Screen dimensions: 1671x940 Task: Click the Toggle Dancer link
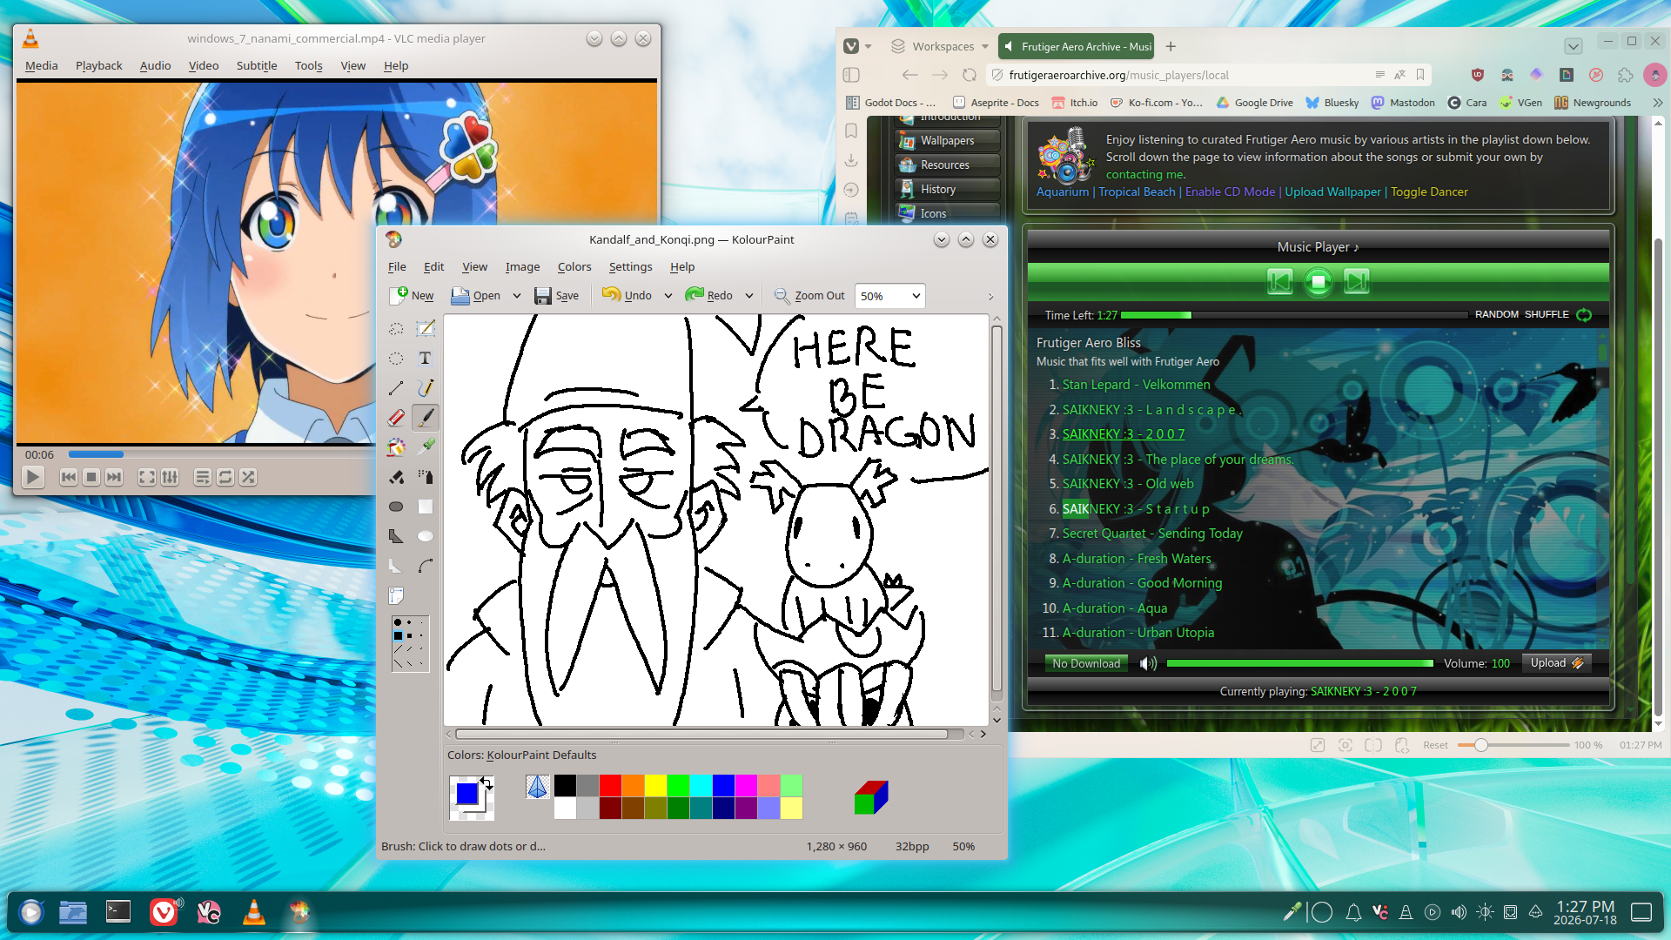(x=1429, y=192)
